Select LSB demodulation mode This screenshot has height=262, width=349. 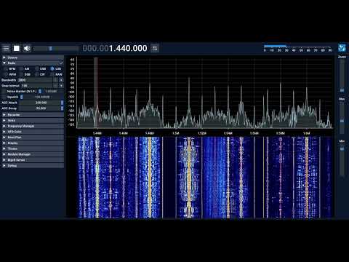click(56, 68)
